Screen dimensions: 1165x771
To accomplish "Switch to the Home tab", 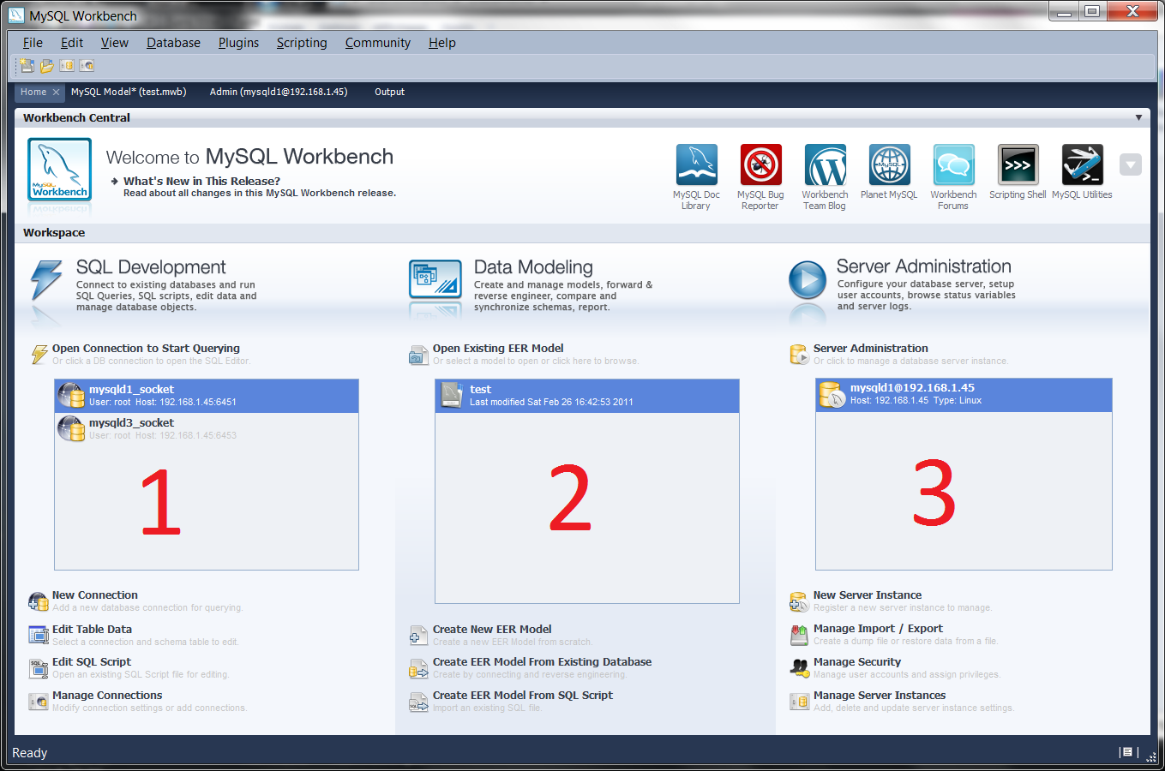I will click(33, 92).
